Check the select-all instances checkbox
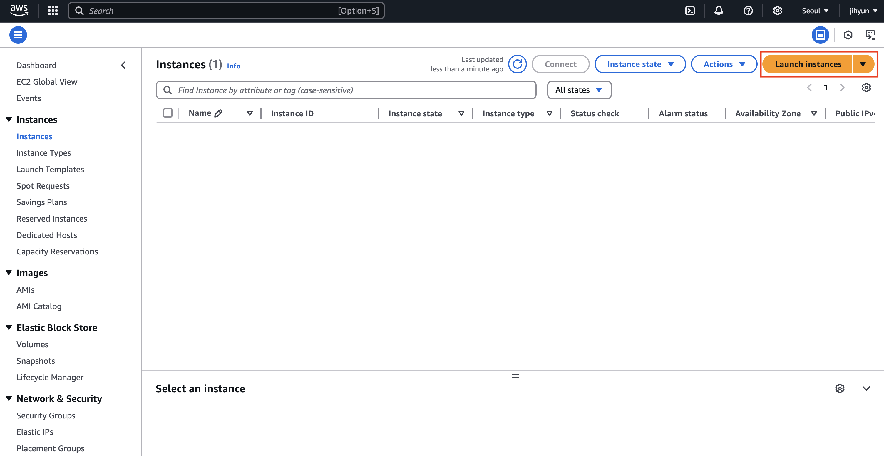The height and width of the screenshot is (456, 884). 168,113
